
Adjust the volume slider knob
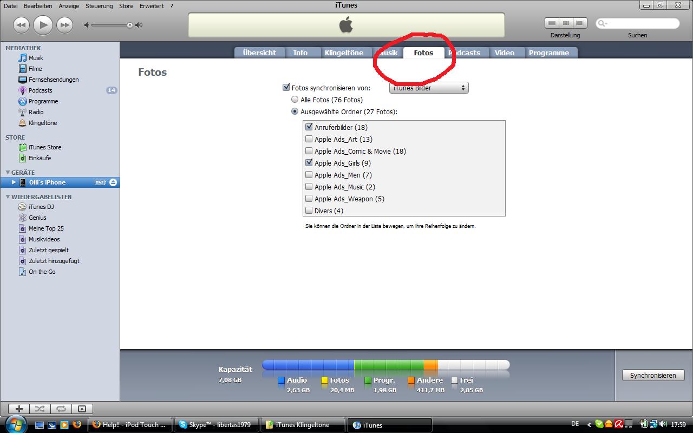[130, 25]
